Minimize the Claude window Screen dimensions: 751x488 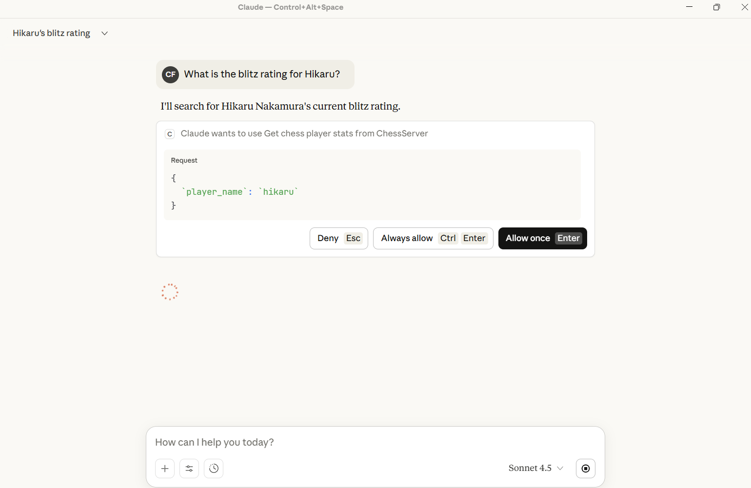(689, 7)
